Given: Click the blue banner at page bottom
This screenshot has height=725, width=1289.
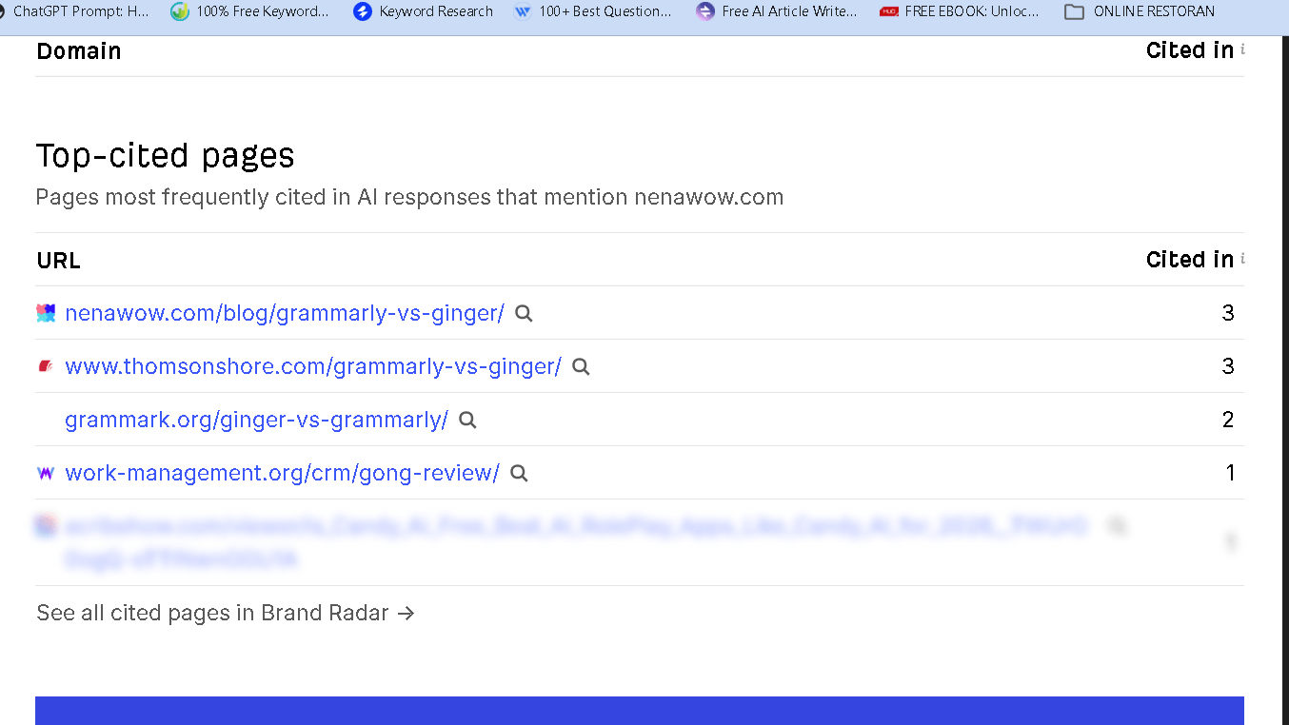Looking at the screenshot, I should [640, 711].
